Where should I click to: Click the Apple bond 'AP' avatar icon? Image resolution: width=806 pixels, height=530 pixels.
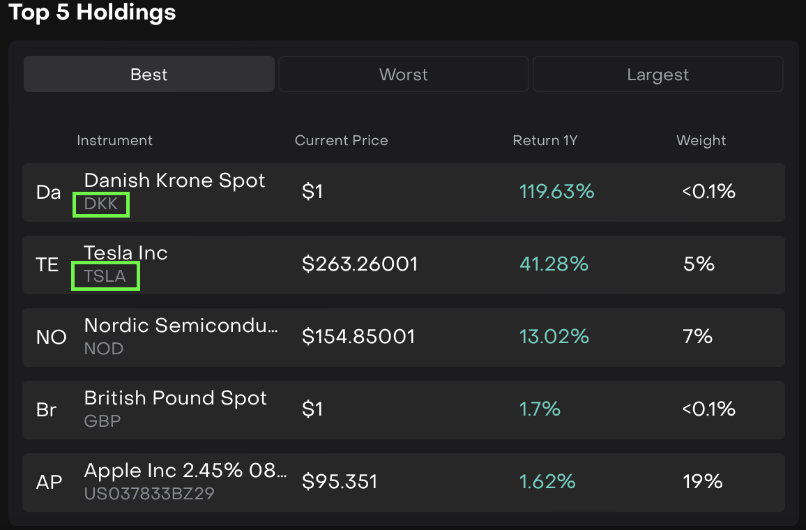[50, 482]
